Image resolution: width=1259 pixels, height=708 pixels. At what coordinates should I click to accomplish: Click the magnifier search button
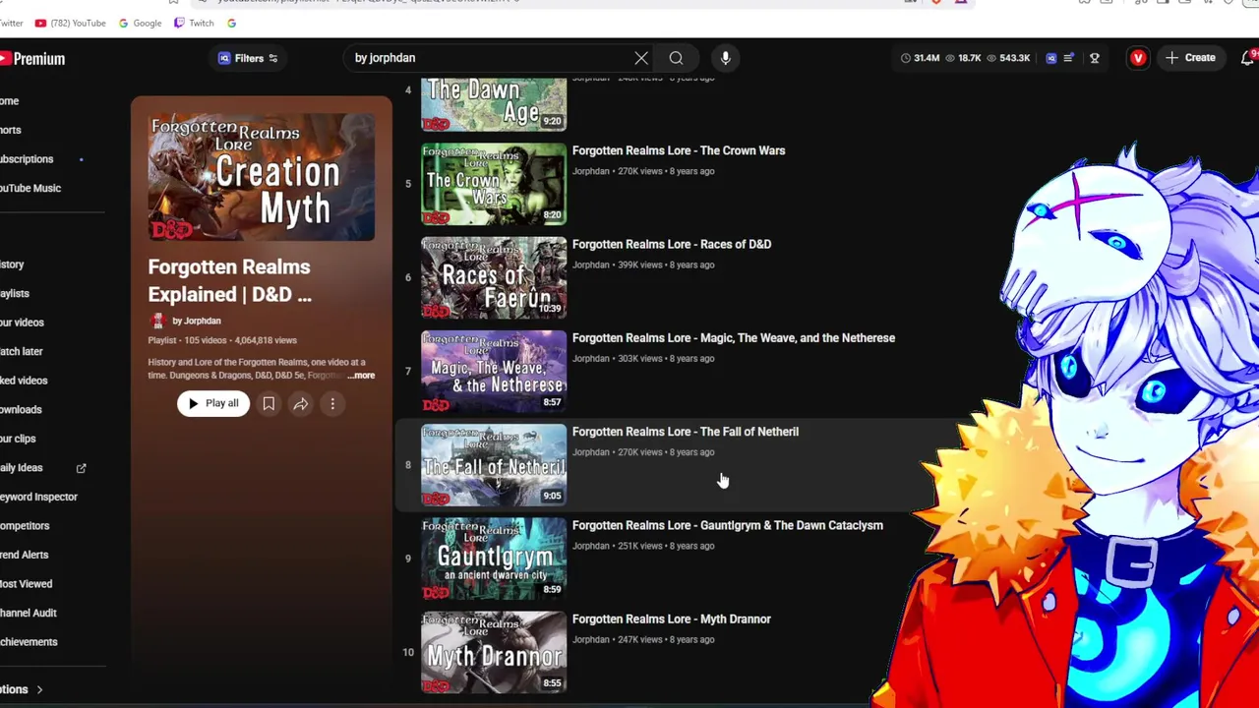(x=676, y=58)
